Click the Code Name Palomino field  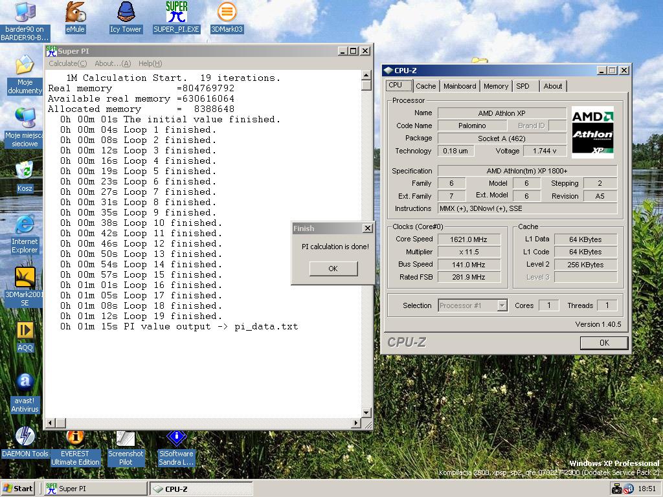[472, 126]
